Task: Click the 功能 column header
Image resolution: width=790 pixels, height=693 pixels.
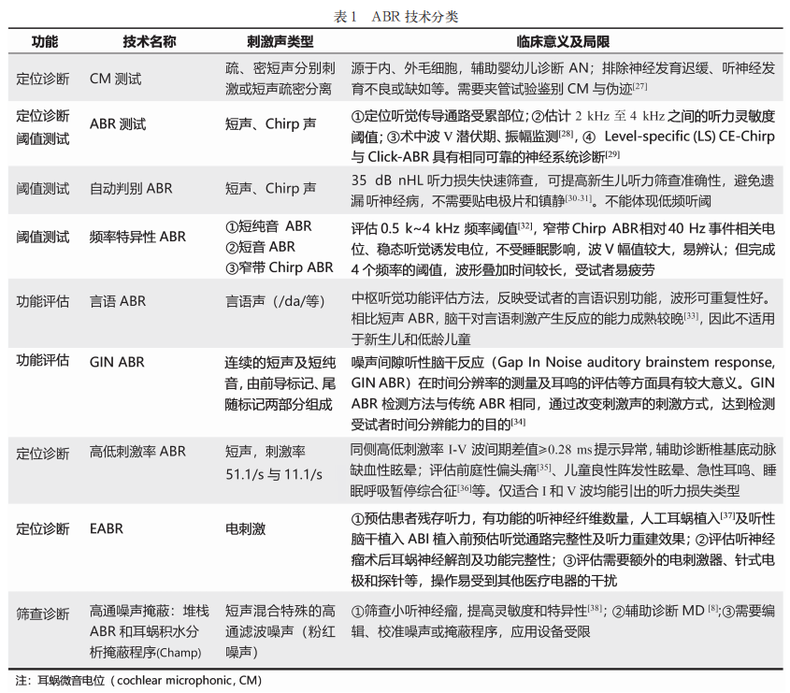Action: coord(42,41)
